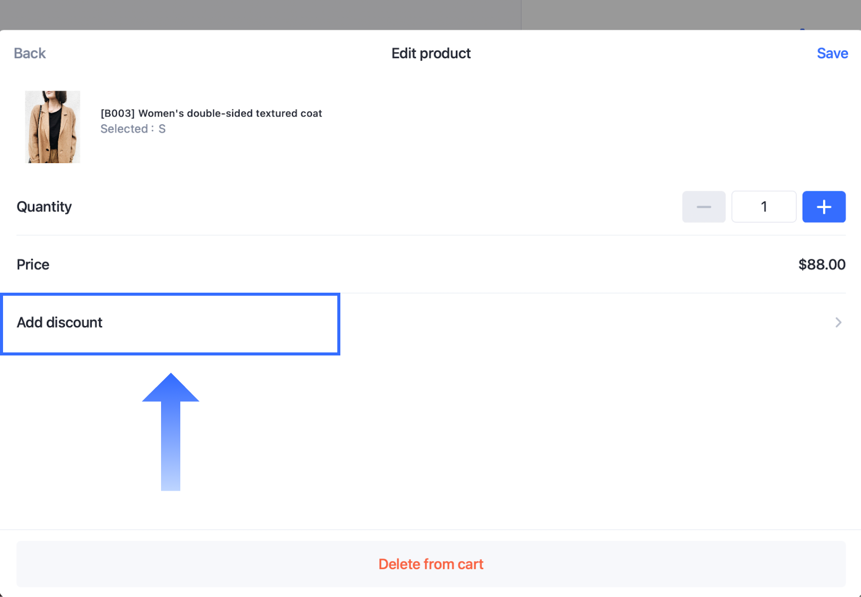
Task: Click the minus icon to decrease quantity
Action: pos(703,207)
